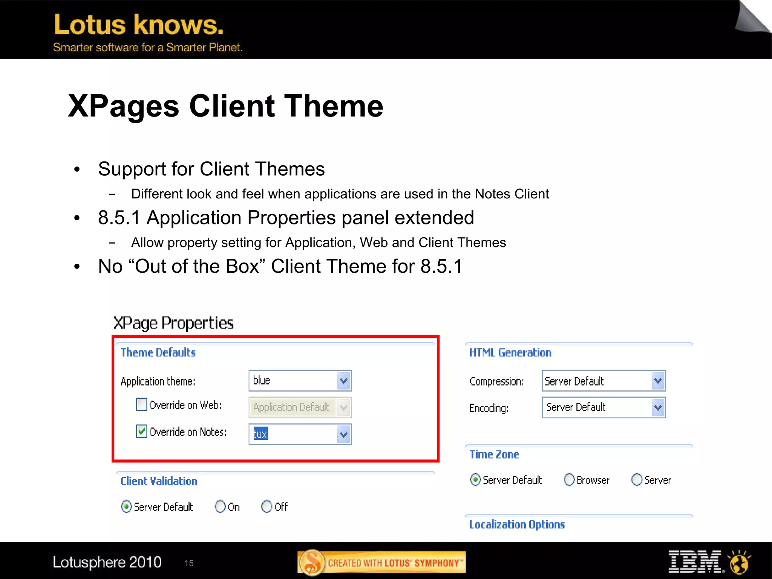Enable the Override on Web checkbox
This screenshot has width=772, height=579.
point(141,404)
